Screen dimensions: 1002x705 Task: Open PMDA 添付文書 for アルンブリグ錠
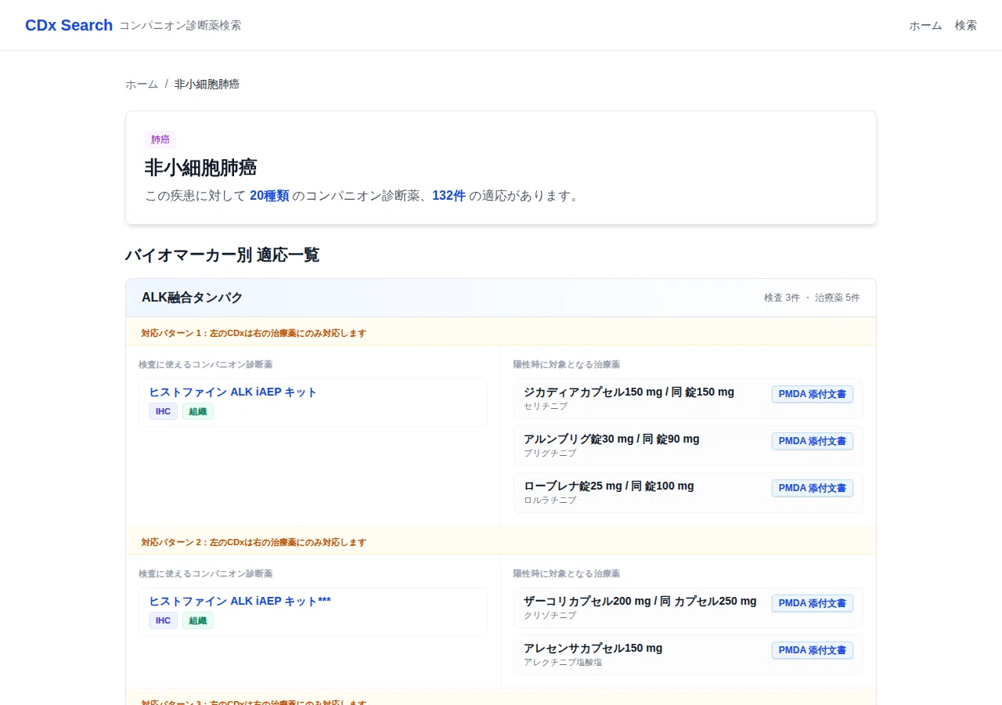pos(813,441)
